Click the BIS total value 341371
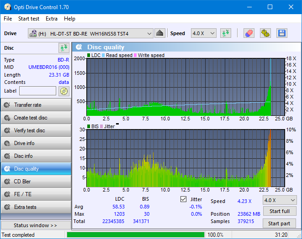 coord(141,221)
